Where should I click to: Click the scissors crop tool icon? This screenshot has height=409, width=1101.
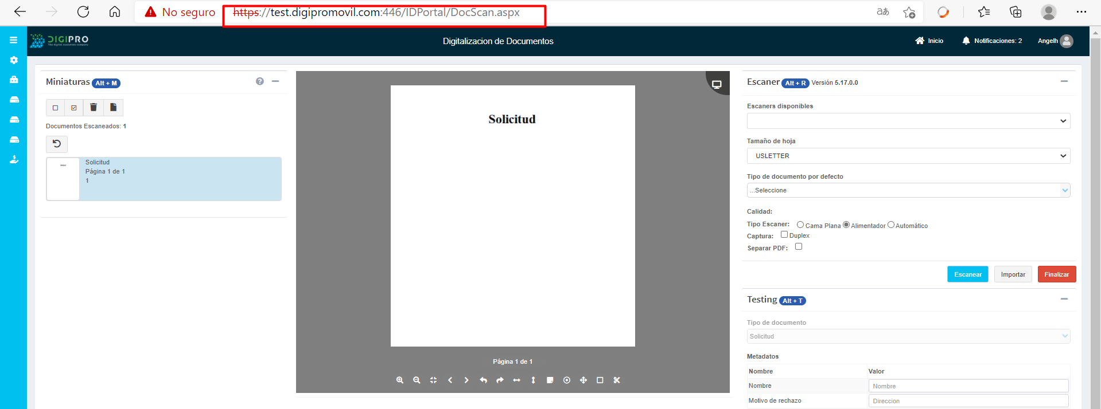(617, 380)
